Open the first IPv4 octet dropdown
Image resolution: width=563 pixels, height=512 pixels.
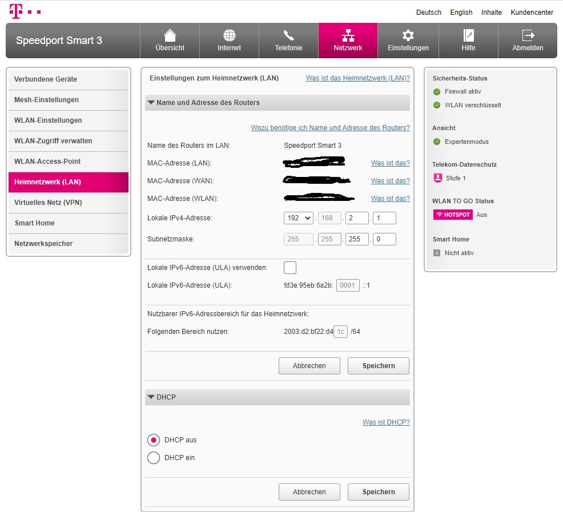coord(299,218)
